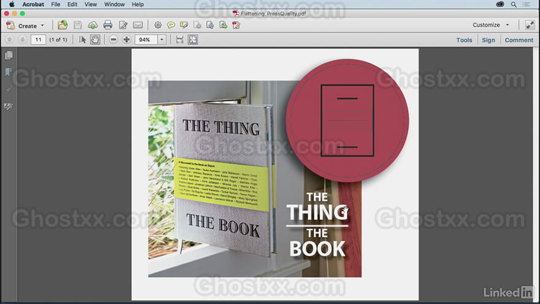Click the rotate page icon
This screenshot has height=304, width=540.
[210, 25]
